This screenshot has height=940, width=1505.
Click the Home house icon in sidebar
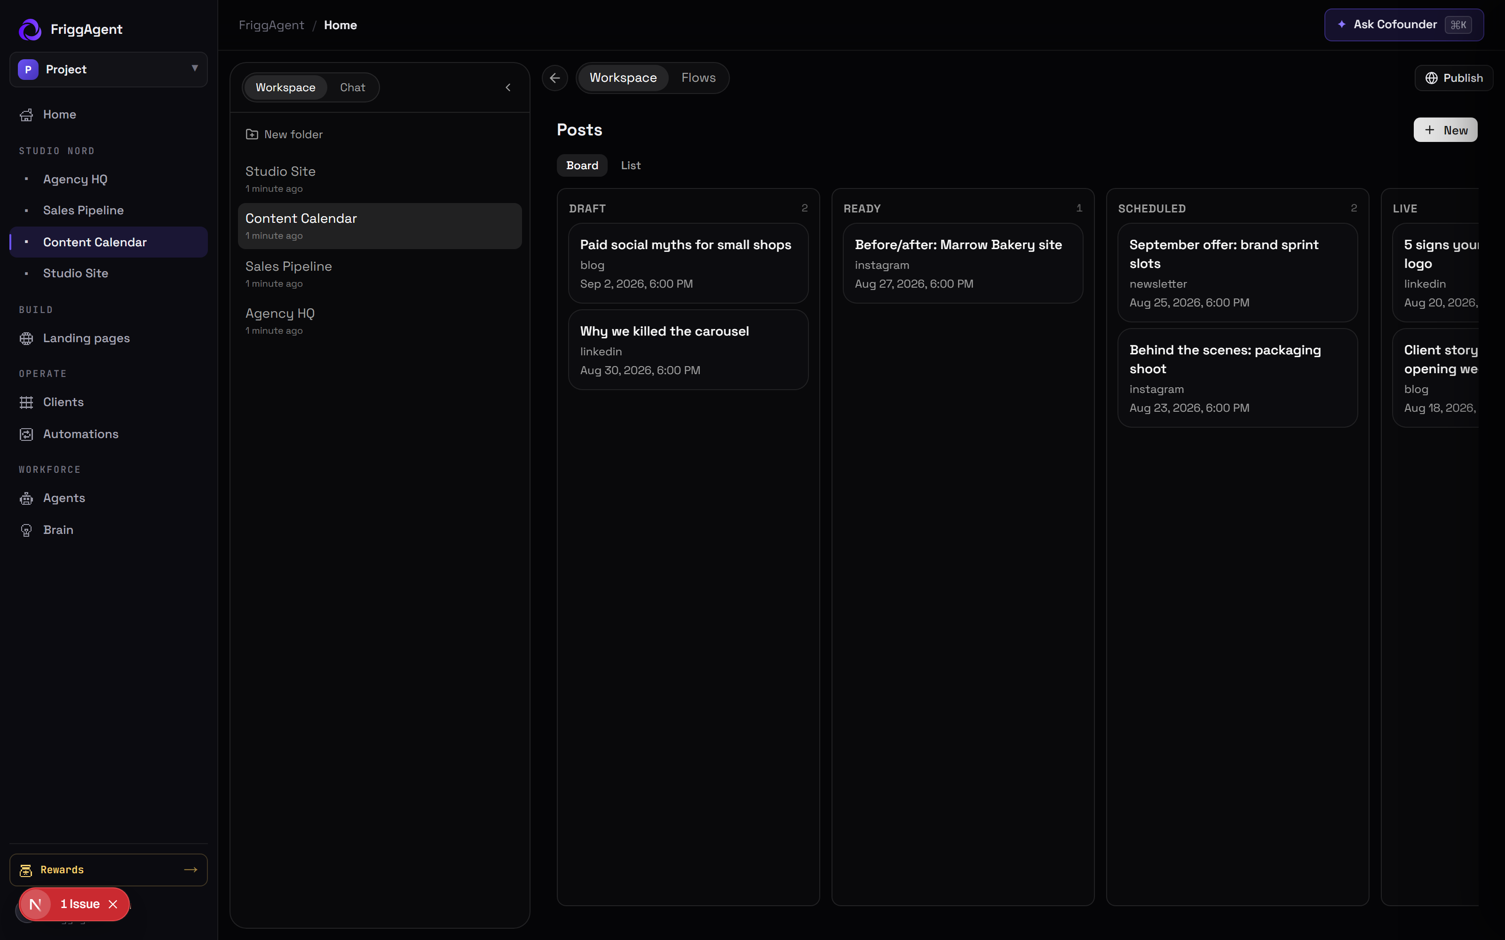[26, 115]
